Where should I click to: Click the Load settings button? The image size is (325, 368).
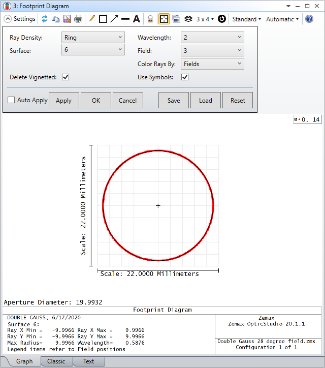point(206,100)
